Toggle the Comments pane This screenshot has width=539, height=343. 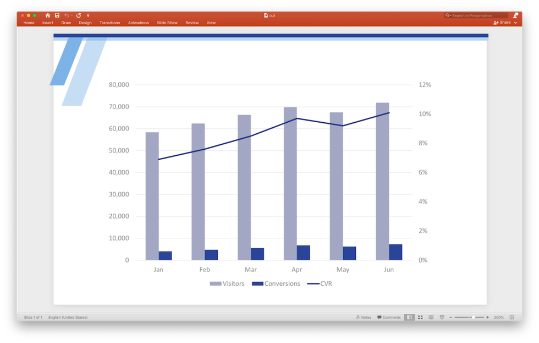389,317
